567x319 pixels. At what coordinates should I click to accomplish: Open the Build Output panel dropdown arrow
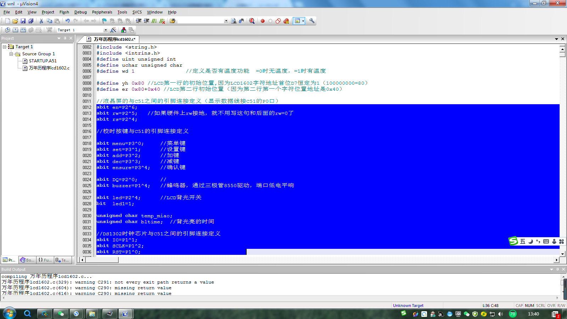point(551,269)
